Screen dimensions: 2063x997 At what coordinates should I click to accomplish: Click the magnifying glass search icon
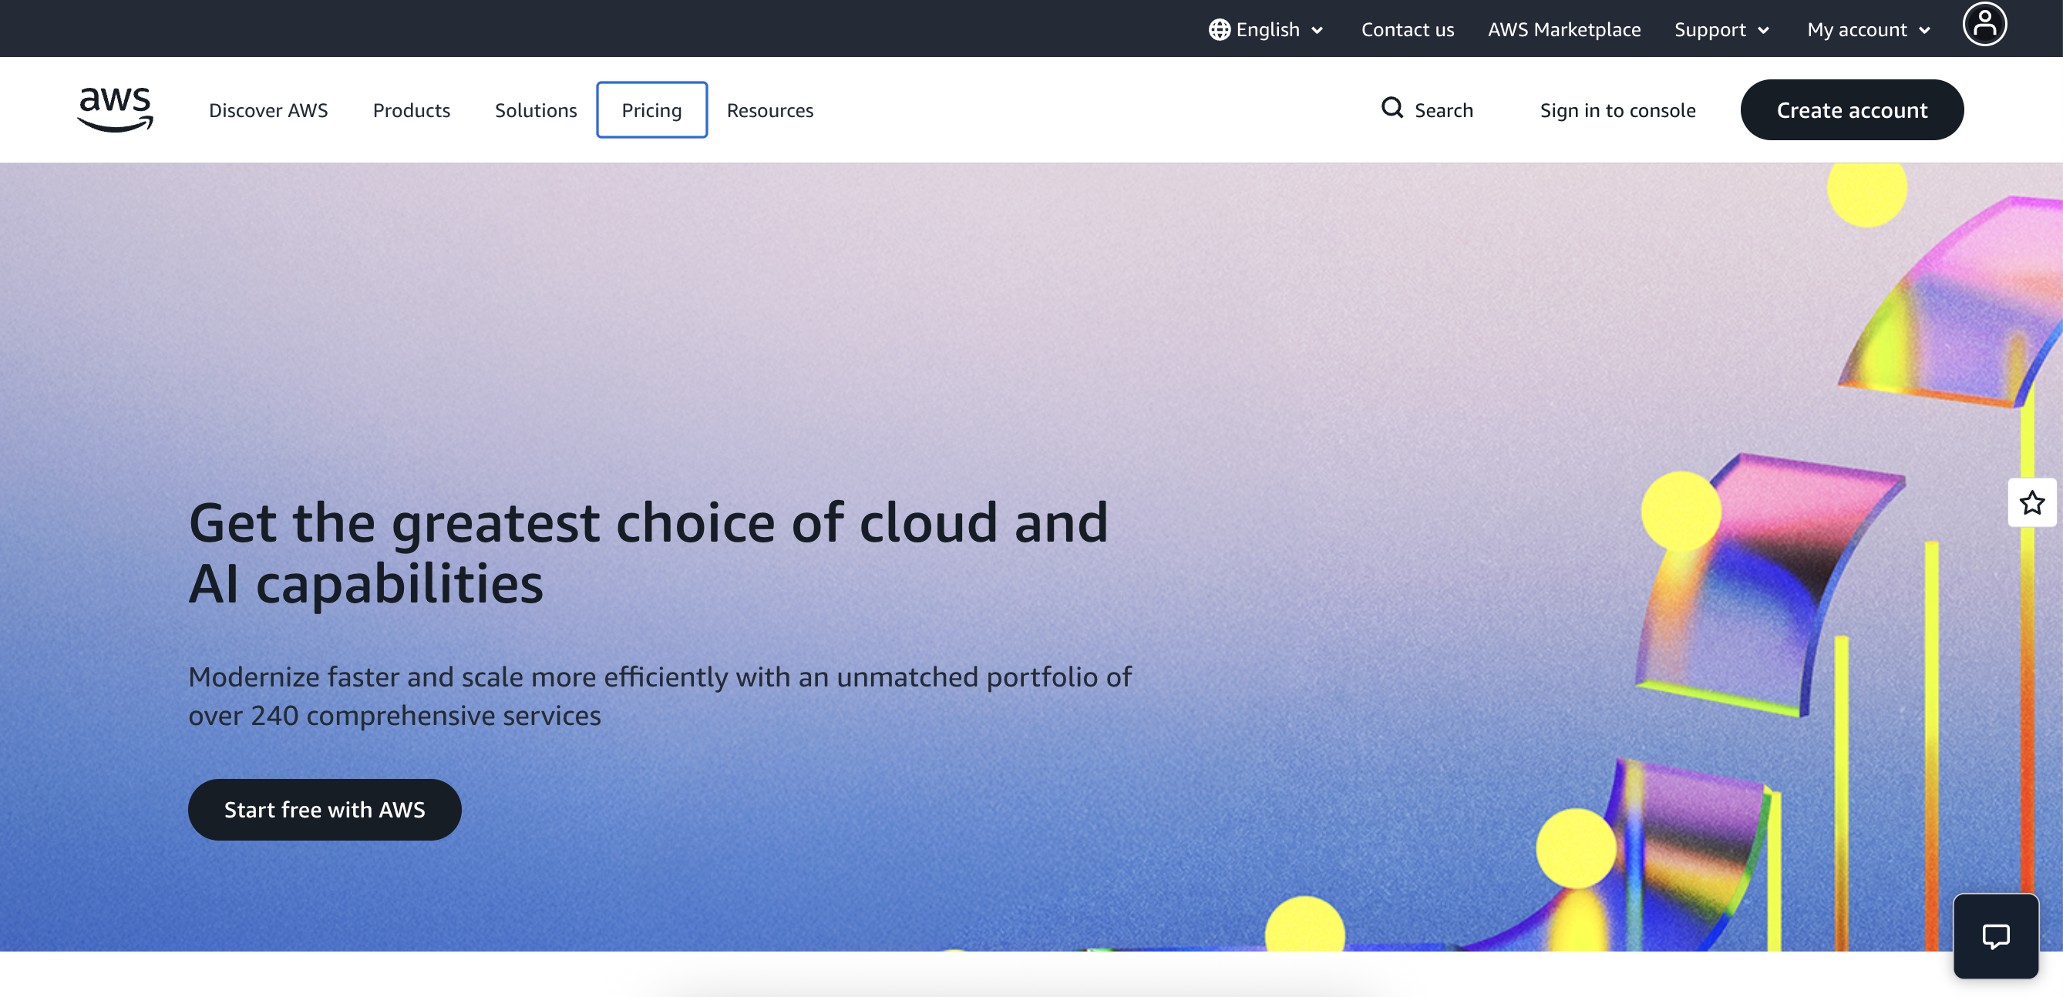(x=1392, y=108)
